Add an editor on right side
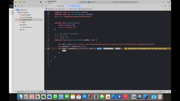 tap(169, 6)
